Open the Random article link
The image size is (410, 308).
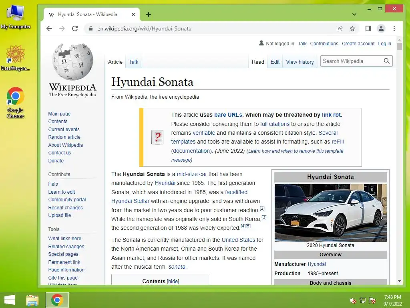[64, 137]
